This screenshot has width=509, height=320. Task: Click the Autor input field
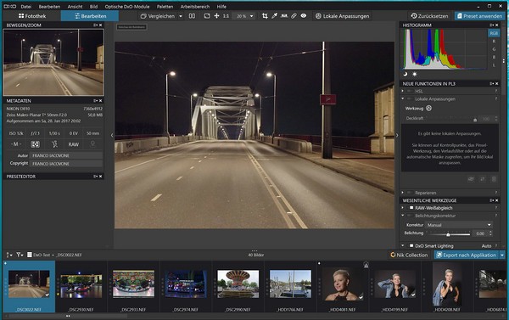66,155
